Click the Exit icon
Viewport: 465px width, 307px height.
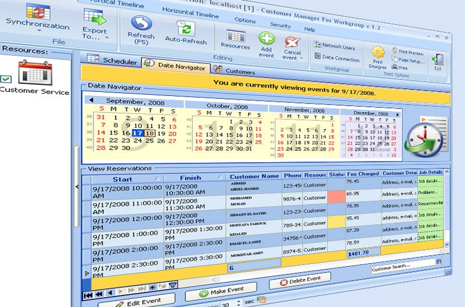click(x=438, y=59)
